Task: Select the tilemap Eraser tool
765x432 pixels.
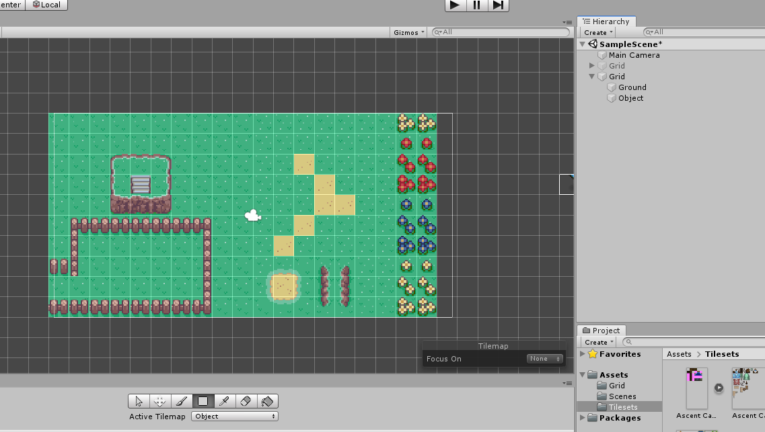Action: tap(246, 400)
